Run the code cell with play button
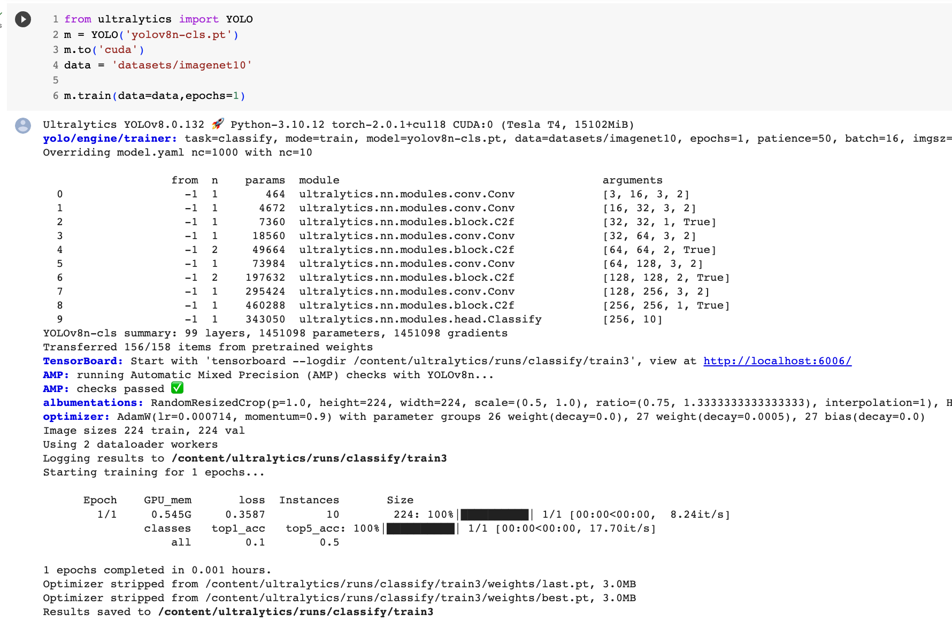Screen dimensions: 952x629 tap(23, 19)
